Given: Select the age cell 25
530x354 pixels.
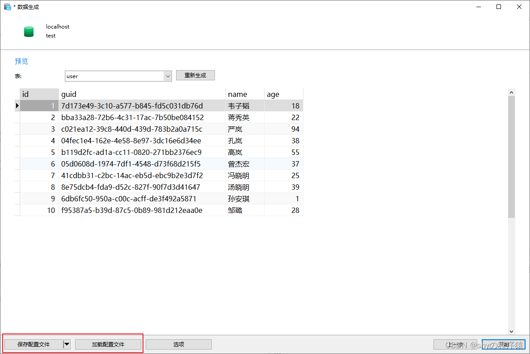Looking at the screenshot, I should (x=284, y=175).
